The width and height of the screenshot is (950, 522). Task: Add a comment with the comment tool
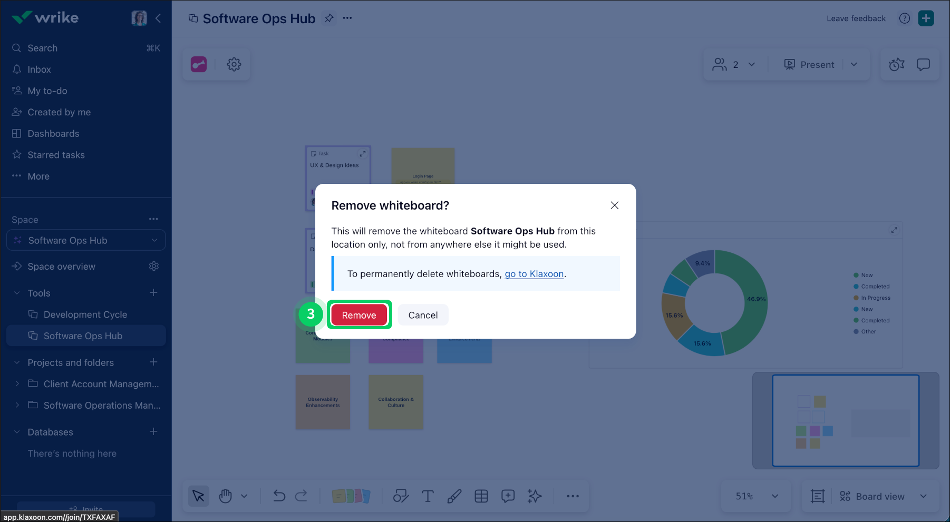pos(508,496)
